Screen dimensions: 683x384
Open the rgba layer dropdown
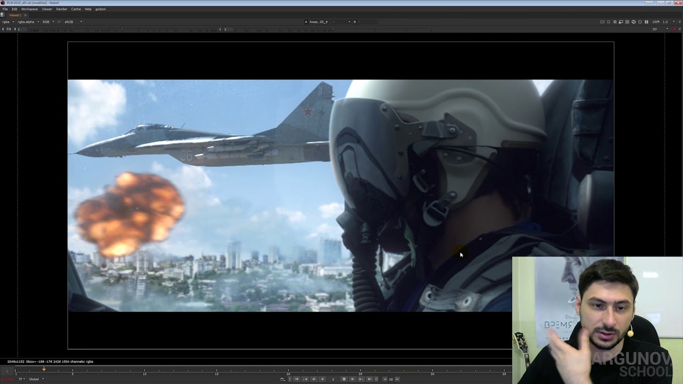pos(8,22)
